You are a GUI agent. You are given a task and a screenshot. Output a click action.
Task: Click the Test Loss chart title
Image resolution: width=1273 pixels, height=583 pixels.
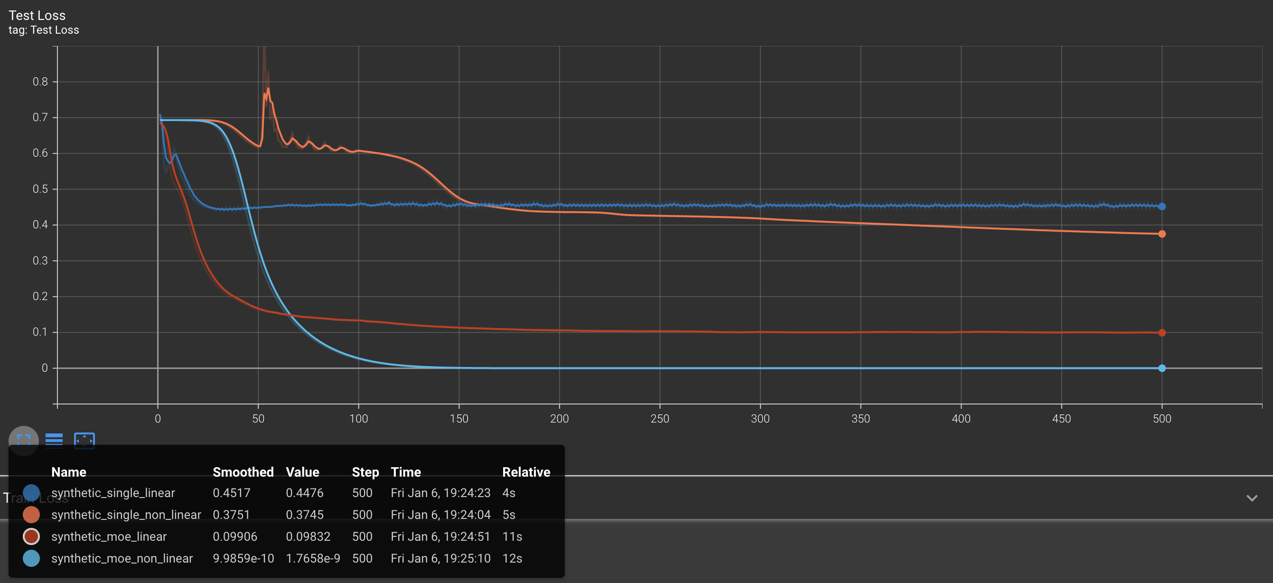[x=37, y=15]
